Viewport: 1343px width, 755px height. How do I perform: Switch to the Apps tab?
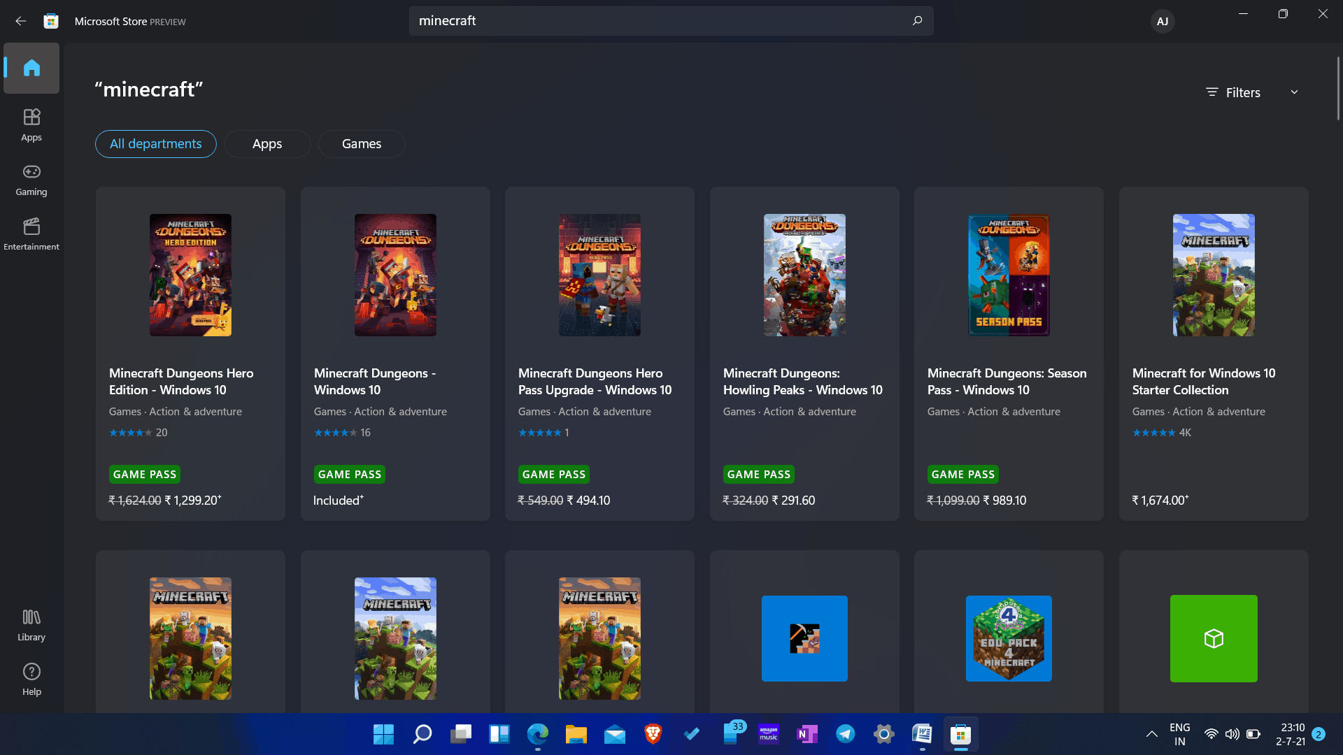(267, 144)
